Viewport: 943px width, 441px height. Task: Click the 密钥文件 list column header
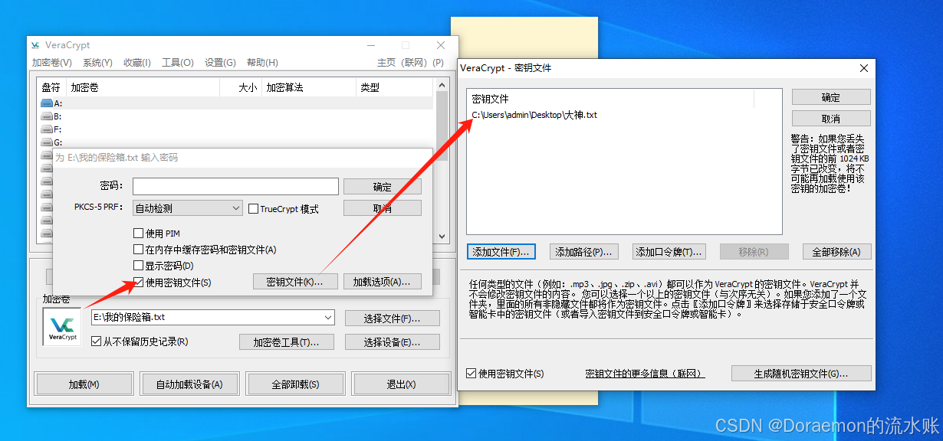tap(611, 99)
